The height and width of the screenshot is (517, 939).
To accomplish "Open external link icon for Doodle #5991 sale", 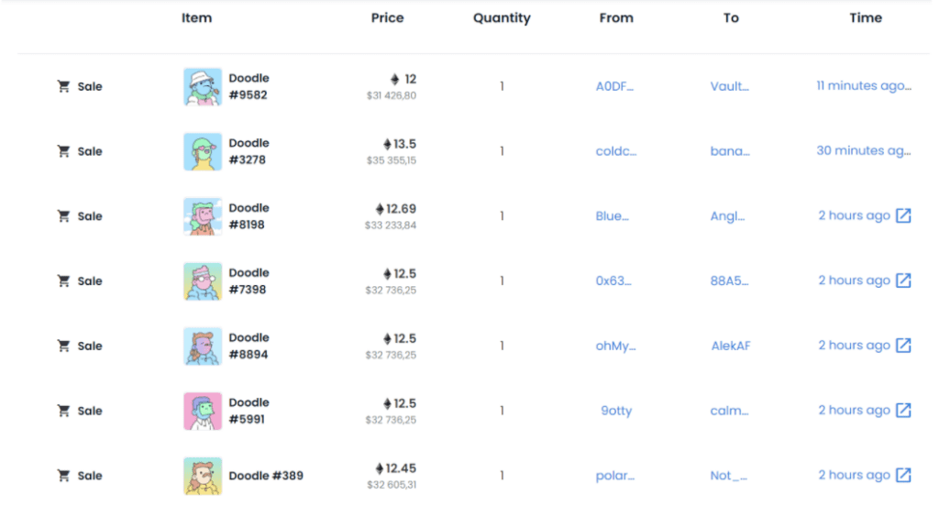I will (903, 411).
